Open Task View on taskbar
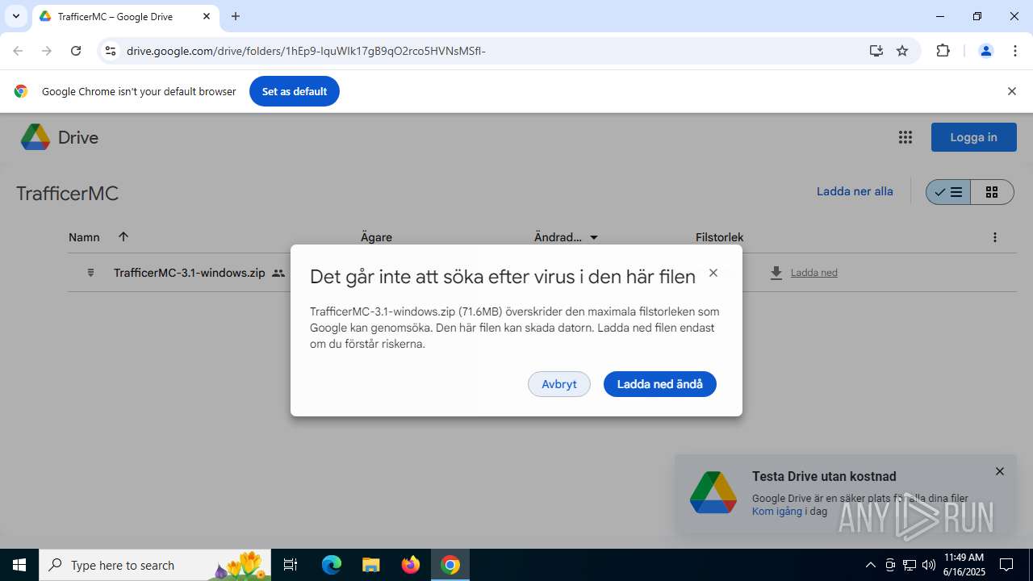 point(291,565)
